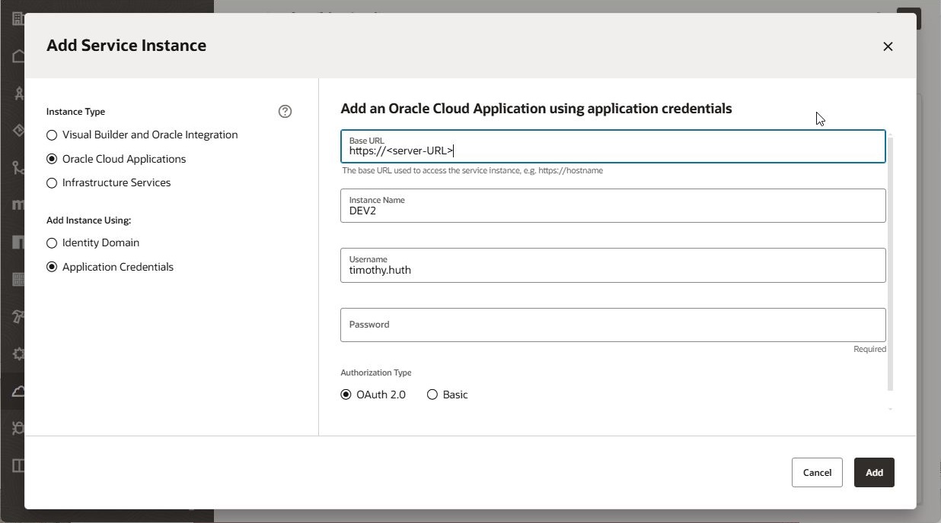Select the cloud services icon in sidebar

click(18, 391)
